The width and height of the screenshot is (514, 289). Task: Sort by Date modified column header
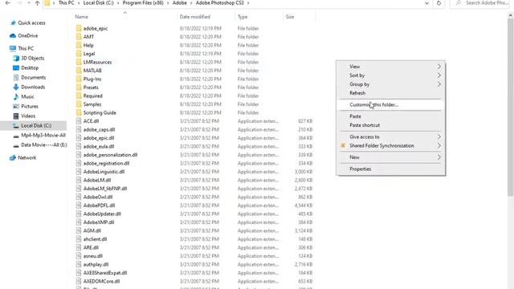click(194, 17)
